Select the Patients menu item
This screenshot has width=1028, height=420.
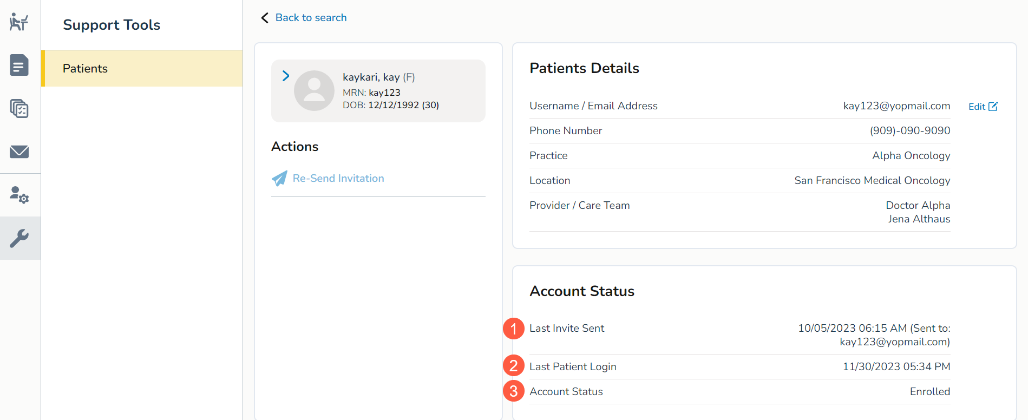point(85,69)
